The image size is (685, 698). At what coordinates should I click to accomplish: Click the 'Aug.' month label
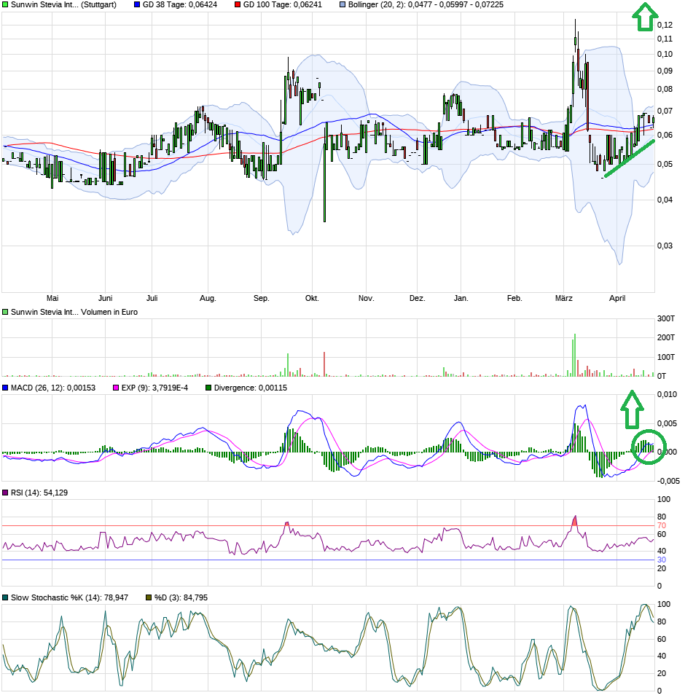point(208,298)
